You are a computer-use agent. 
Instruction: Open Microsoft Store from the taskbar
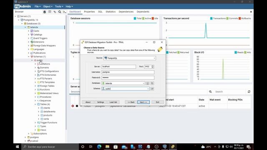116,147
